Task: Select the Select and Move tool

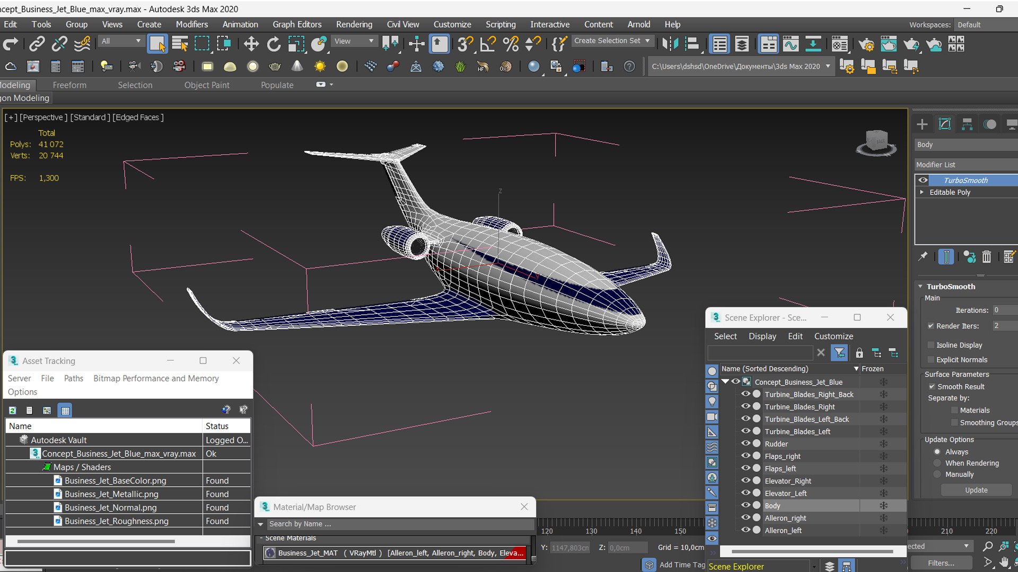Action: point(251,44)
